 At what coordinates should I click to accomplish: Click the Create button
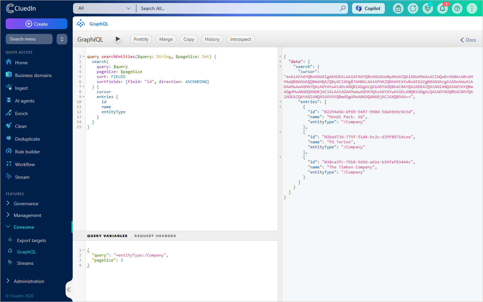tap(37, 24)
